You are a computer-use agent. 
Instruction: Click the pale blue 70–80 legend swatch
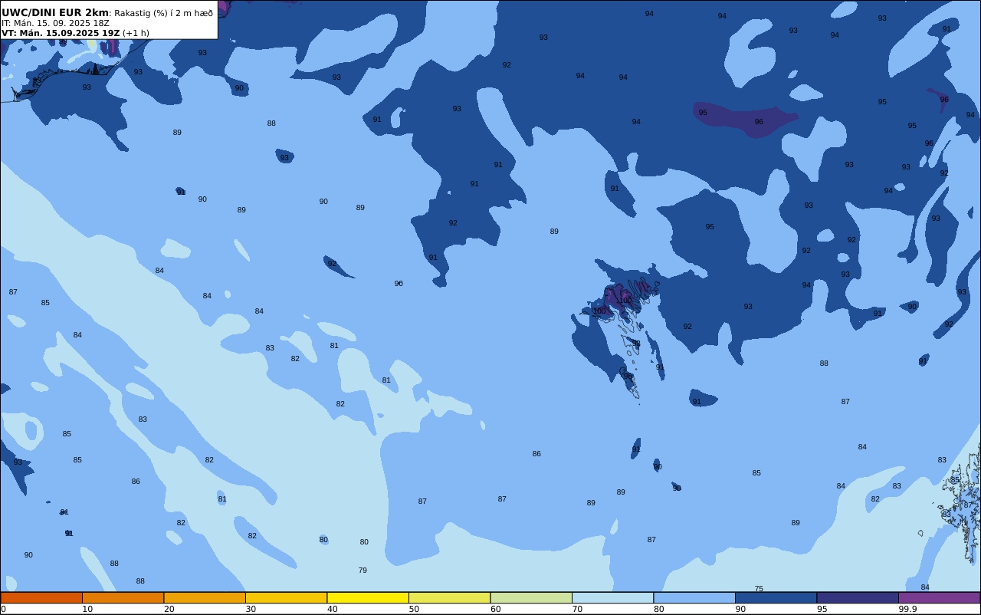point(612,597)
